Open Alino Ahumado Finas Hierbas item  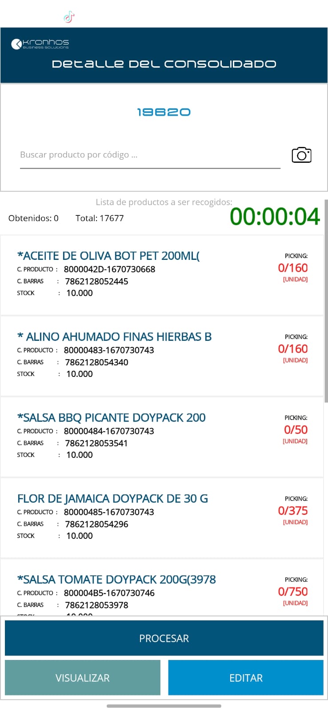click(114, 337)
